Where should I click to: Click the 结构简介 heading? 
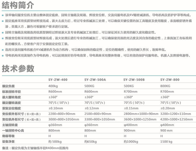point(18,5)
